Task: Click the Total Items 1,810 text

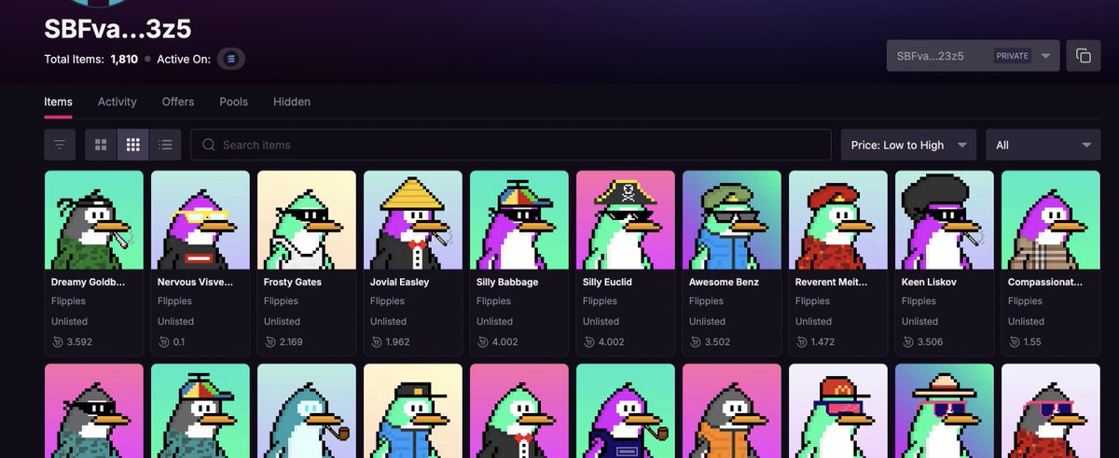Action: click(x=91, y=59)
